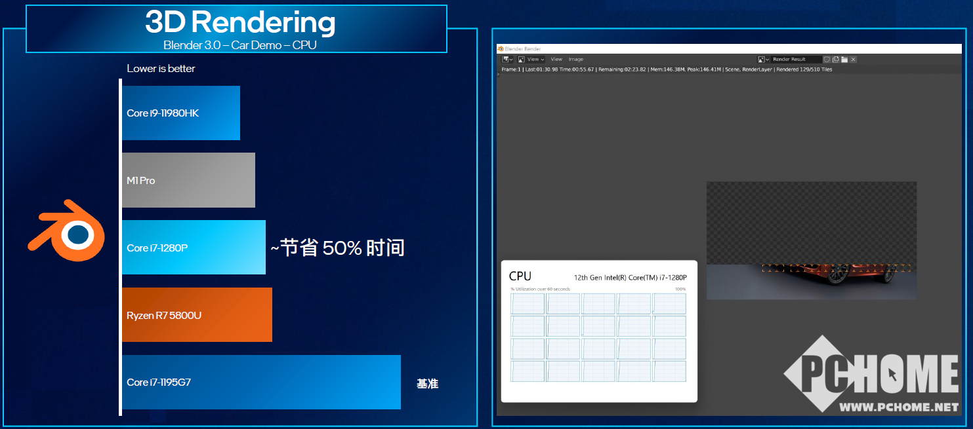973x429 pixels.
Task: Click the Core i9-11980HK bar
Action: click(181, 113)
